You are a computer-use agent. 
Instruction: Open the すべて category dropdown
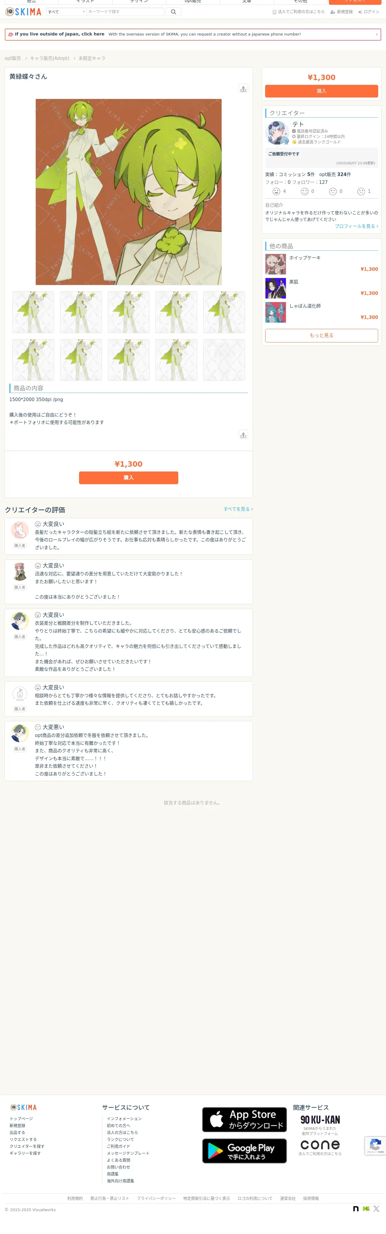[x=66, y=11]
